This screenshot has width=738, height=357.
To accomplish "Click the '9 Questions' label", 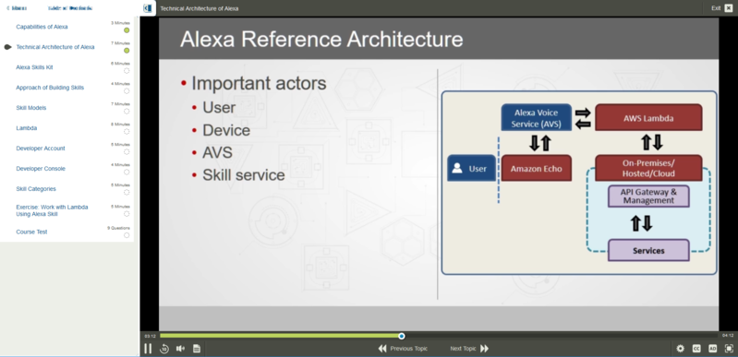I will [118, 228].
